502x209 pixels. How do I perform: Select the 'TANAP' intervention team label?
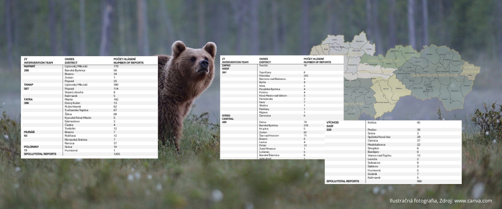(29, 85)
